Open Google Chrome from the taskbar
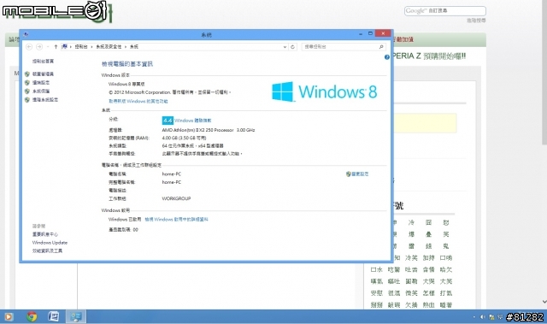The image size is (547, 324). pos(32,316)
